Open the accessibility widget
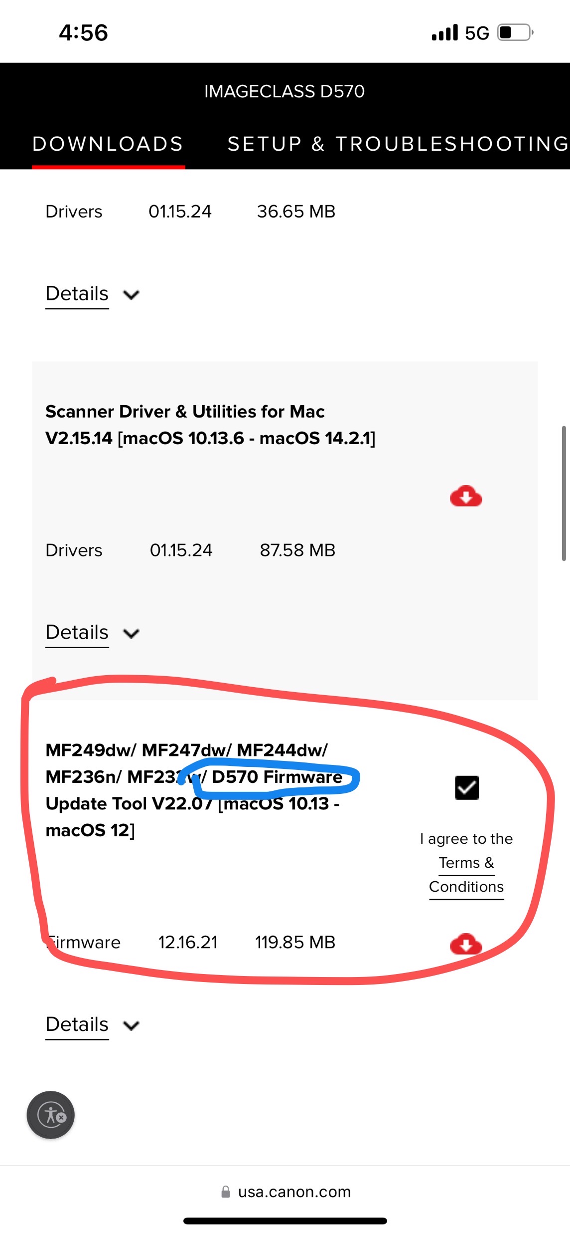This screenshot has width=570, height=1235. pos(50,1115)
